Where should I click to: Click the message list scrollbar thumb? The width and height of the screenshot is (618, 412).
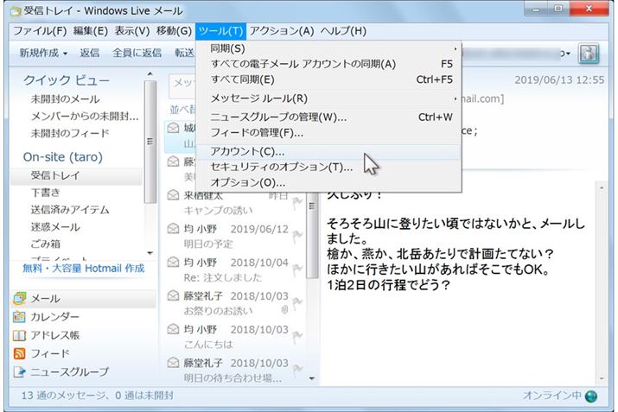coord(312,235)
